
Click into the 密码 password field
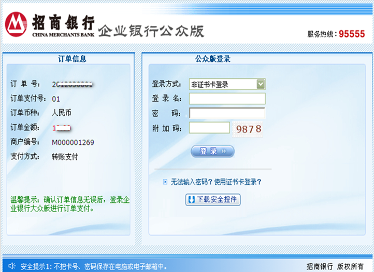[x=227, y=113]
